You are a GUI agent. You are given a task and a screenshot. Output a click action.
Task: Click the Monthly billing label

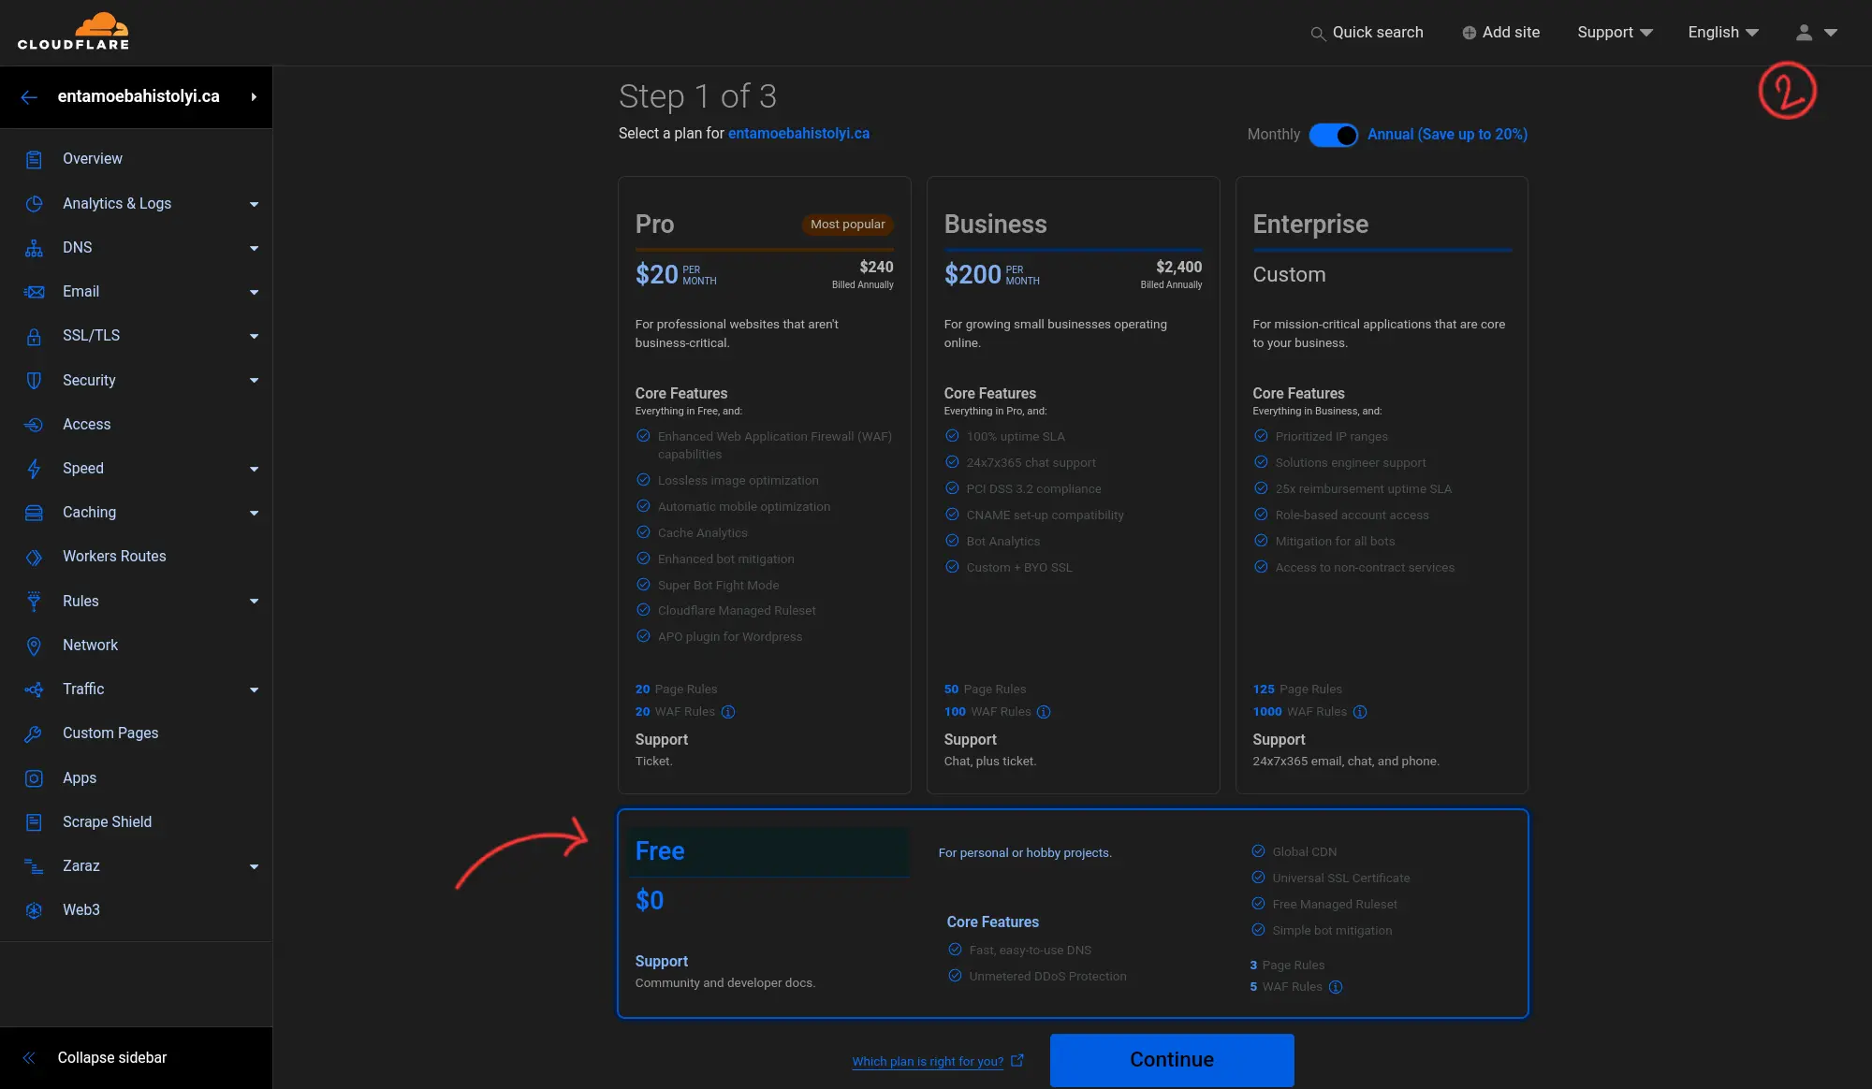(1273, 135)
